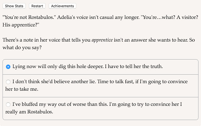Click the "His apprentice?" text
This screenshot has height=126, width=201.
pos(21,25)
